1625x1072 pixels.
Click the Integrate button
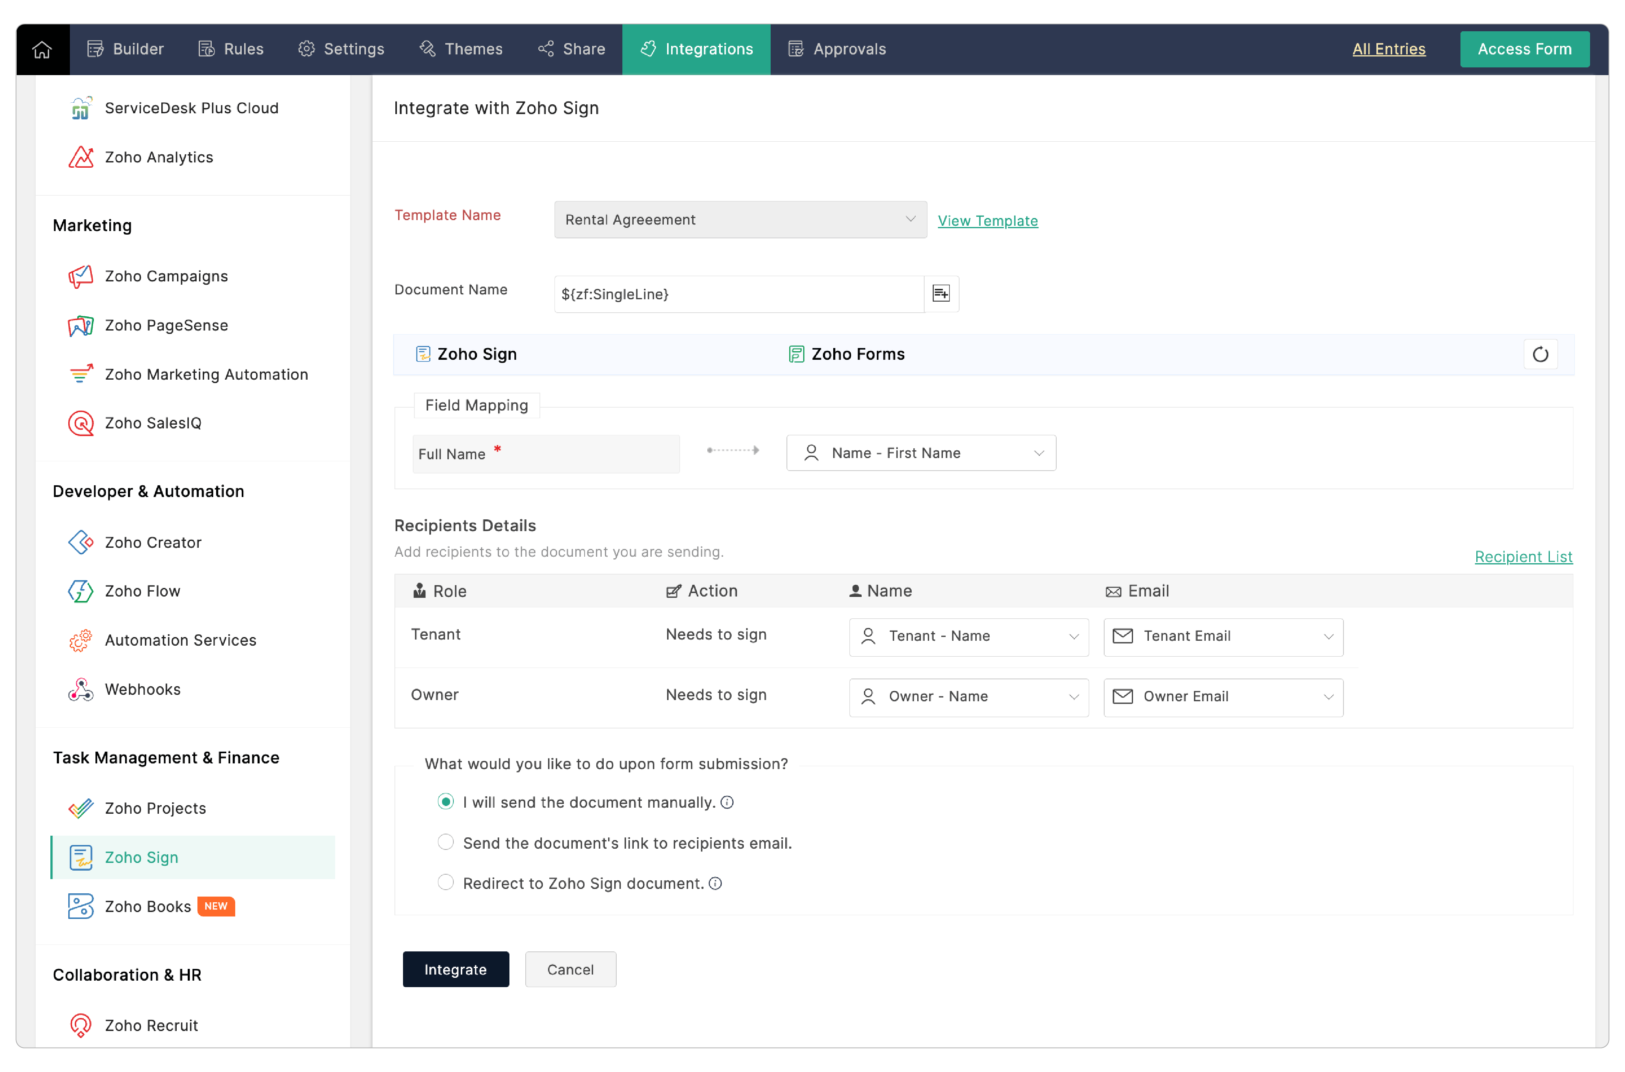pyautogui.click(x=455, y=969)
